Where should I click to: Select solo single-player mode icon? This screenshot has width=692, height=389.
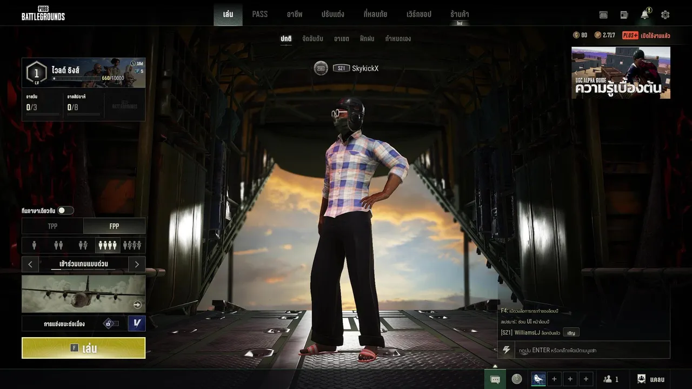pyautogui.click(x=34, y=245)
